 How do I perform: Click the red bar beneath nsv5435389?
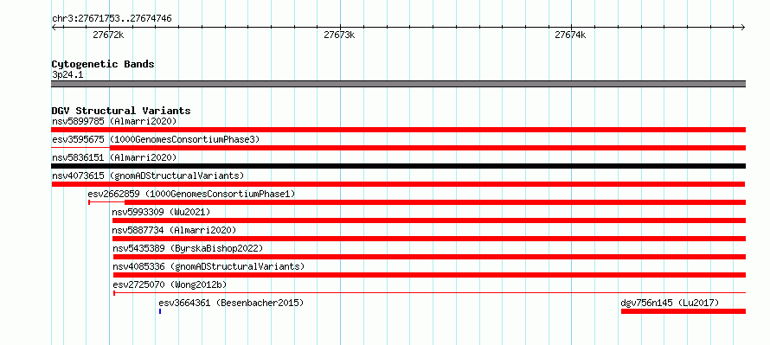coord(430,257)
